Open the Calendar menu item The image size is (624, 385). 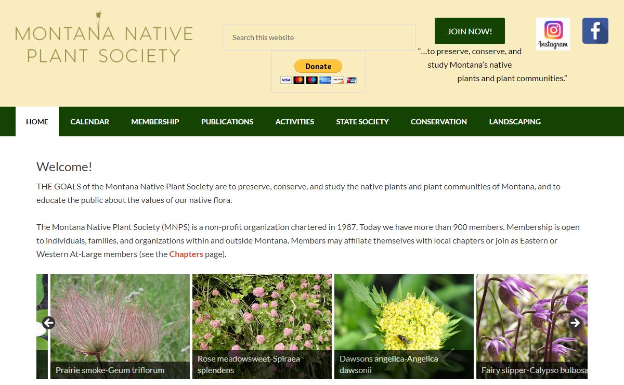click(x=89, y=122)
